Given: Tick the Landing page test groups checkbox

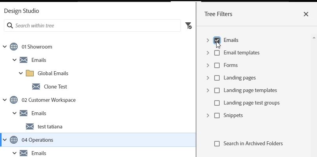Looking at the screenshot, I should pos(217,103).
